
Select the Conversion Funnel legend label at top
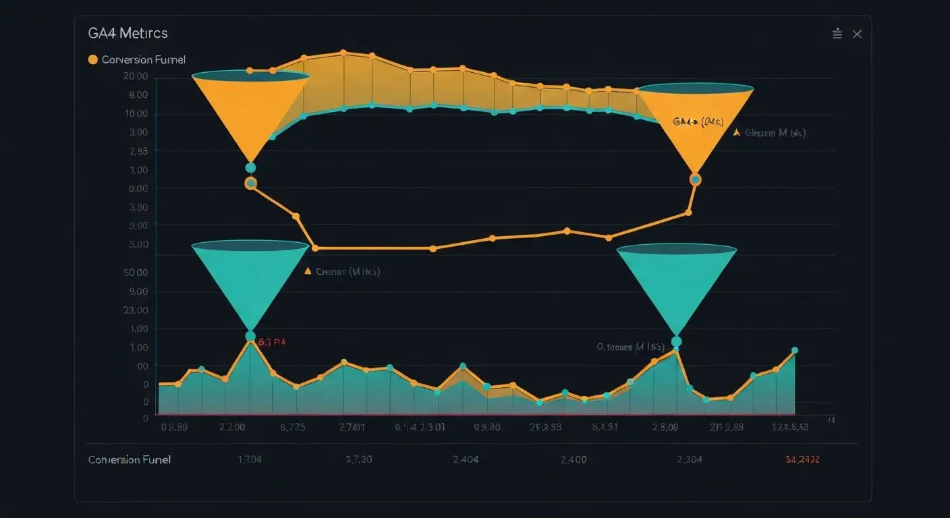144,59
